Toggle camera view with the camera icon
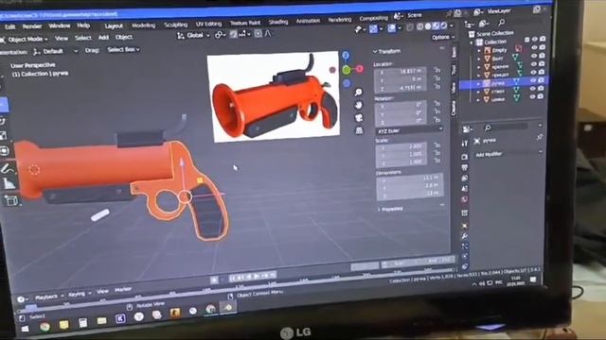This screenshot has width=606, height=340. click(x=359, y=117)
